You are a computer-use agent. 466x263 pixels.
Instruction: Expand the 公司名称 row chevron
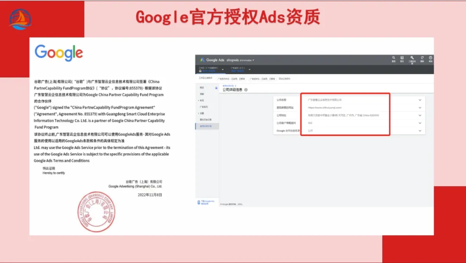click(x=420, y=100)
